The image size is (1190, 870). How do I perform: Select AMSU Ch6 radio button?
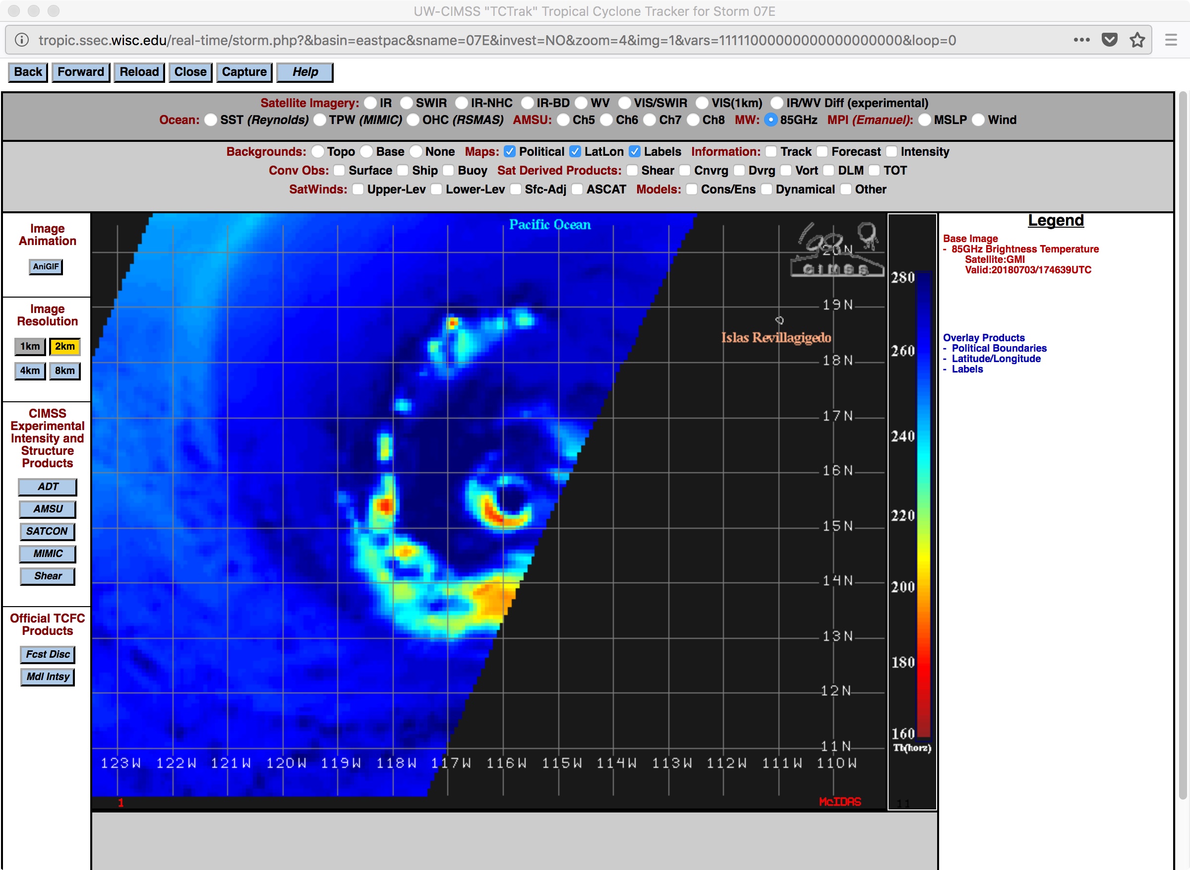[x=606, y=120]
